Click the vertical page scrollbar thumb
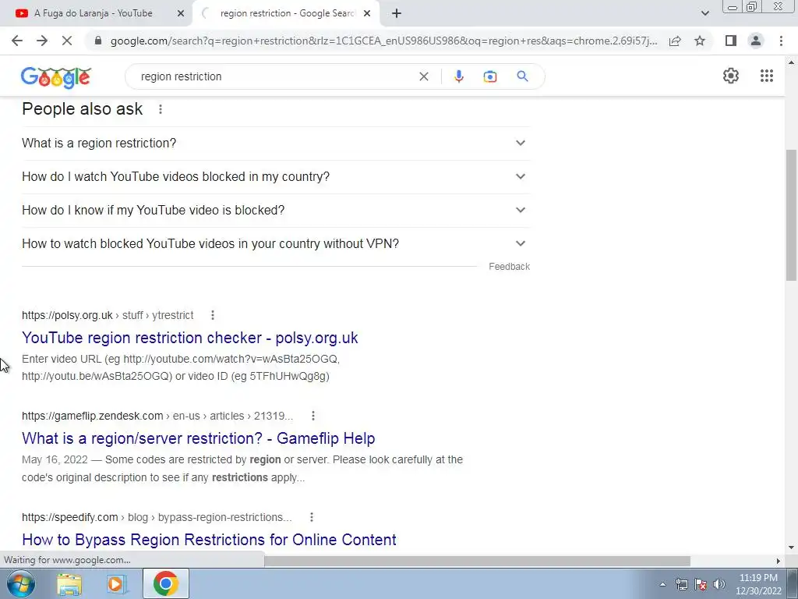The width and height of the screenshot is (798, 599). 791,215
